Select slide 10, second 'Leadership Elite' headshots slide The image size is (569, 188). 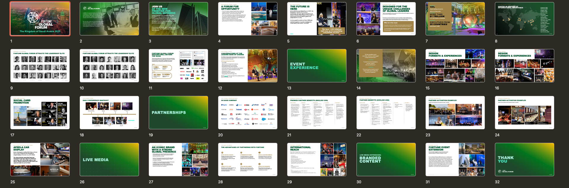tap(109, 66)
